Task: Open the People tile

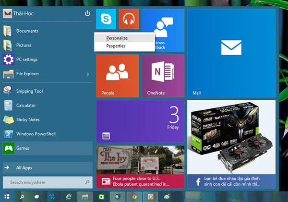Action: click(118, 76)
